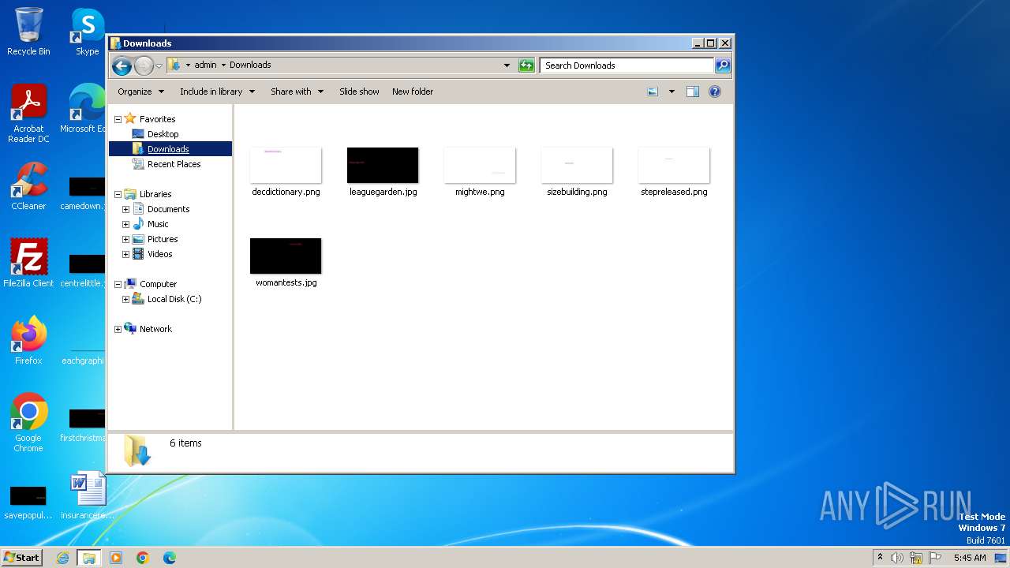Open the Share with menu

click(x=297, y=92)
